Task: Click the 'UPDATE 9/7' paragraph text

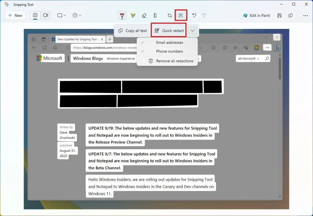Action: (x=152, y=161)
